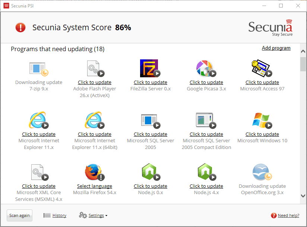Click update link for Node.js 0.x
The height and width of the screenshot is (227, 307).
[151, 186]
